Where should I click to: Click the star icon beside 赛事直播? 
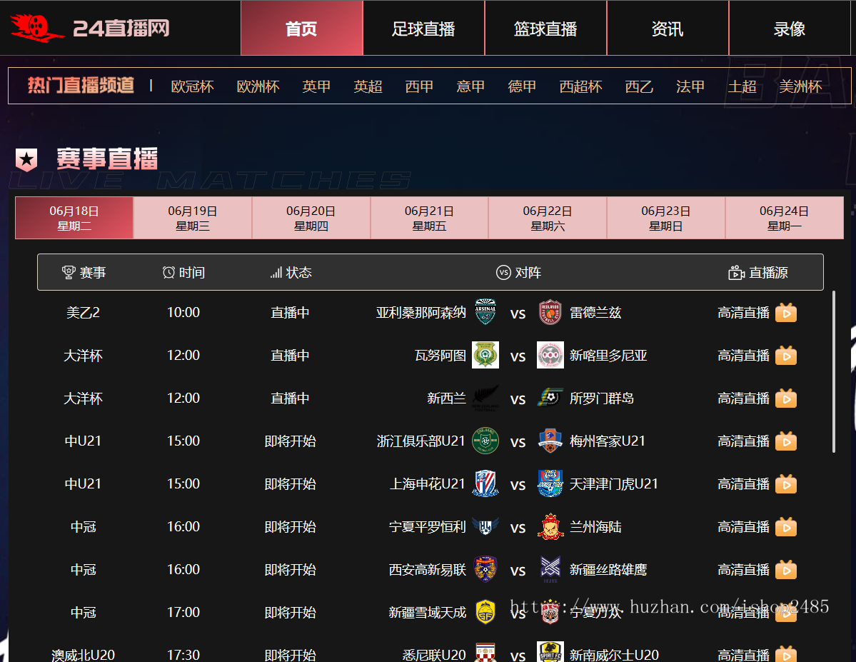(26, 160)
